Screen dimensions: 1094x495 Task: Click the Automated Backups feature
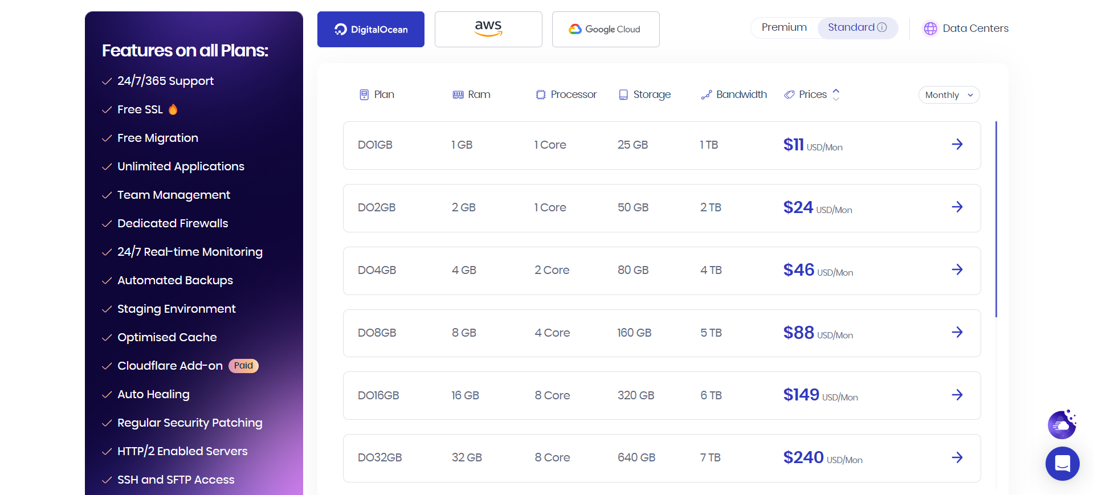tap(175, 280)
